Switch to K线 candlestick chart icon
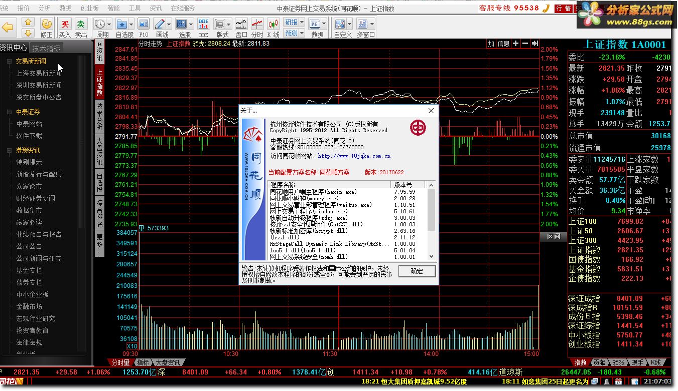678x391 pixels. [273, 24]
